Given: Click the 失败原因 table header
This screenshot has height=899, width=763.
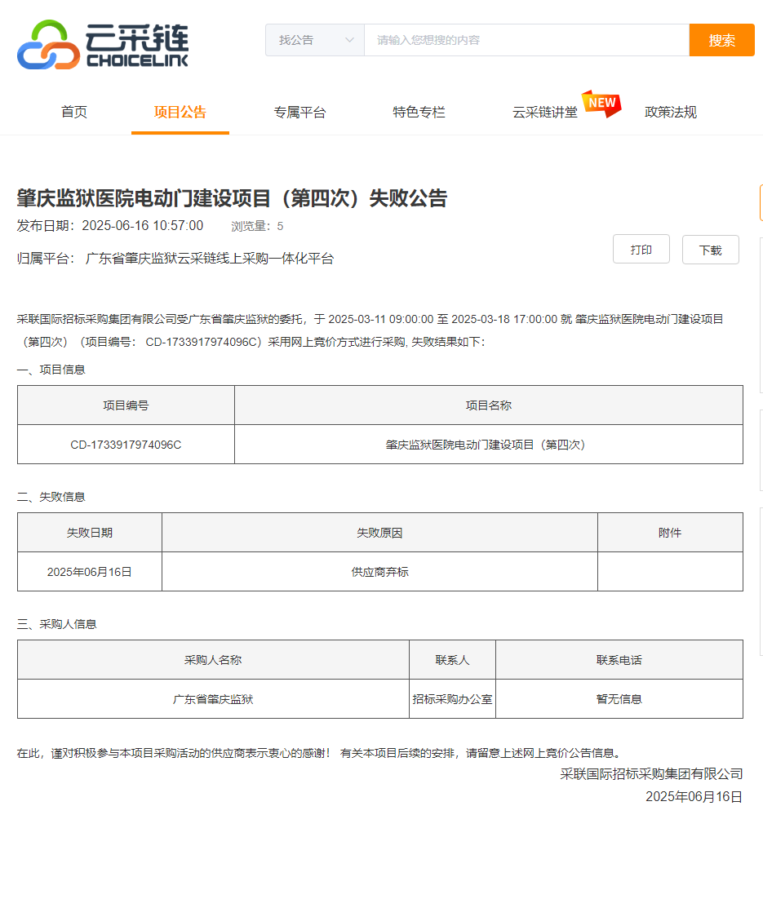Looking at the screenshot, I should [x=379, y=533].
